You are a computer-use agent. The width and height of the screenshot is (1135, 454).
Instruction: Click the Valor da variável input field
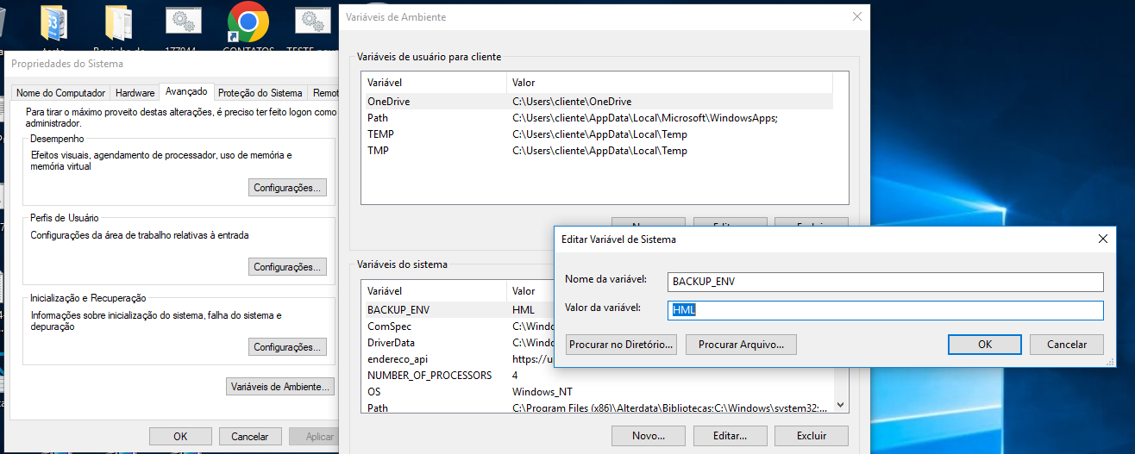click(x=886, y=310)
